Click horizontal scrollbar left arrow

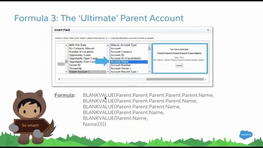tap(59, 79)
